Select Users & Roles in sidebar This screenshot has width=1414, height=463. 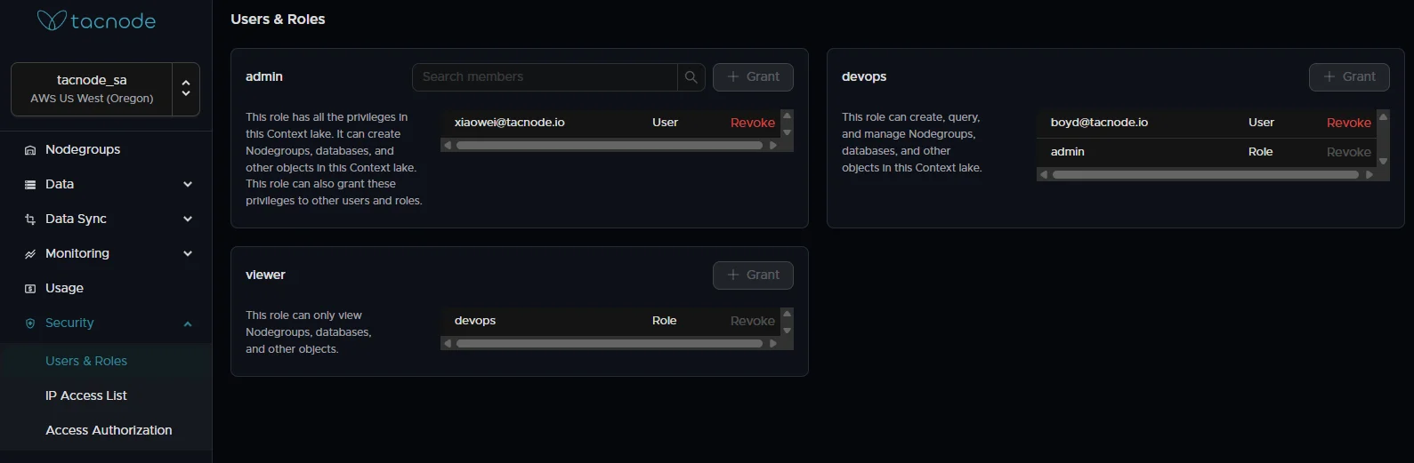pyautogui.click(x=86, y=361)
